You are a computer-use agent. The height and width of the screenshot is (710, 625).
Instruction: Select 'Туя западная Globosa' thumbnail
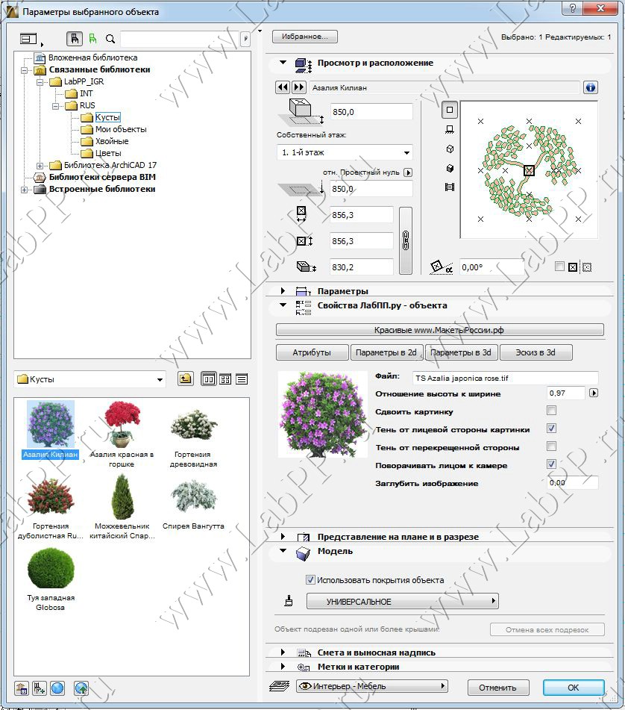pyautogui.click(x=51, y=579)
